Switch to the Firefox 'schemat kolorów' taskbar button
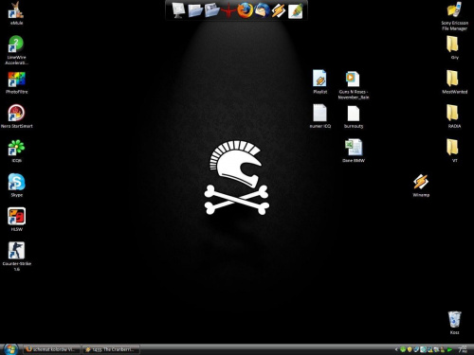The height and width of the screenshot is (355, 474). point(51,349)
